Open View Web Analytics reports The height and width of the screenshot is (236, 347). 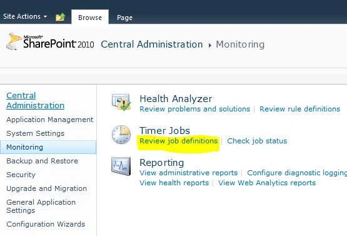tap(267, 183)
